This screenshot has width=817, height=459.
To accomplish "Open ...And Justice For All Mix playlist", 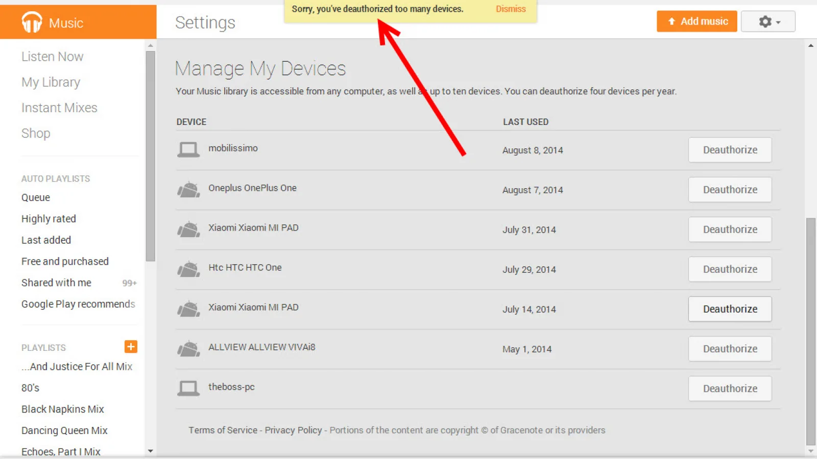I will point(77,367).
